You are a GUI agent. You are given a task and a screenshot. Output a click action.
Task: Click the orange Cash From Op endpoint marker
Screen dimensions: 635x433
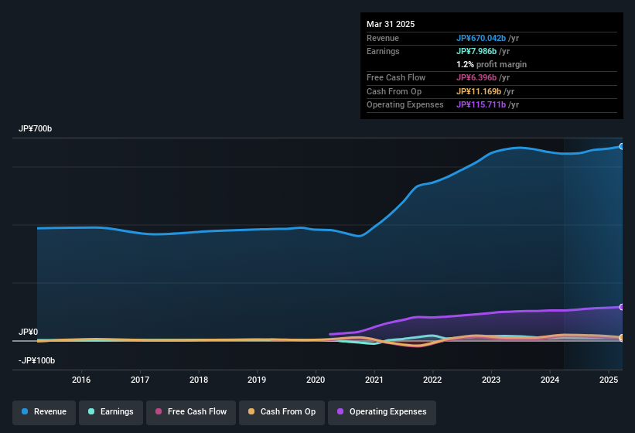pyautogui.click(x=622, y=337)
